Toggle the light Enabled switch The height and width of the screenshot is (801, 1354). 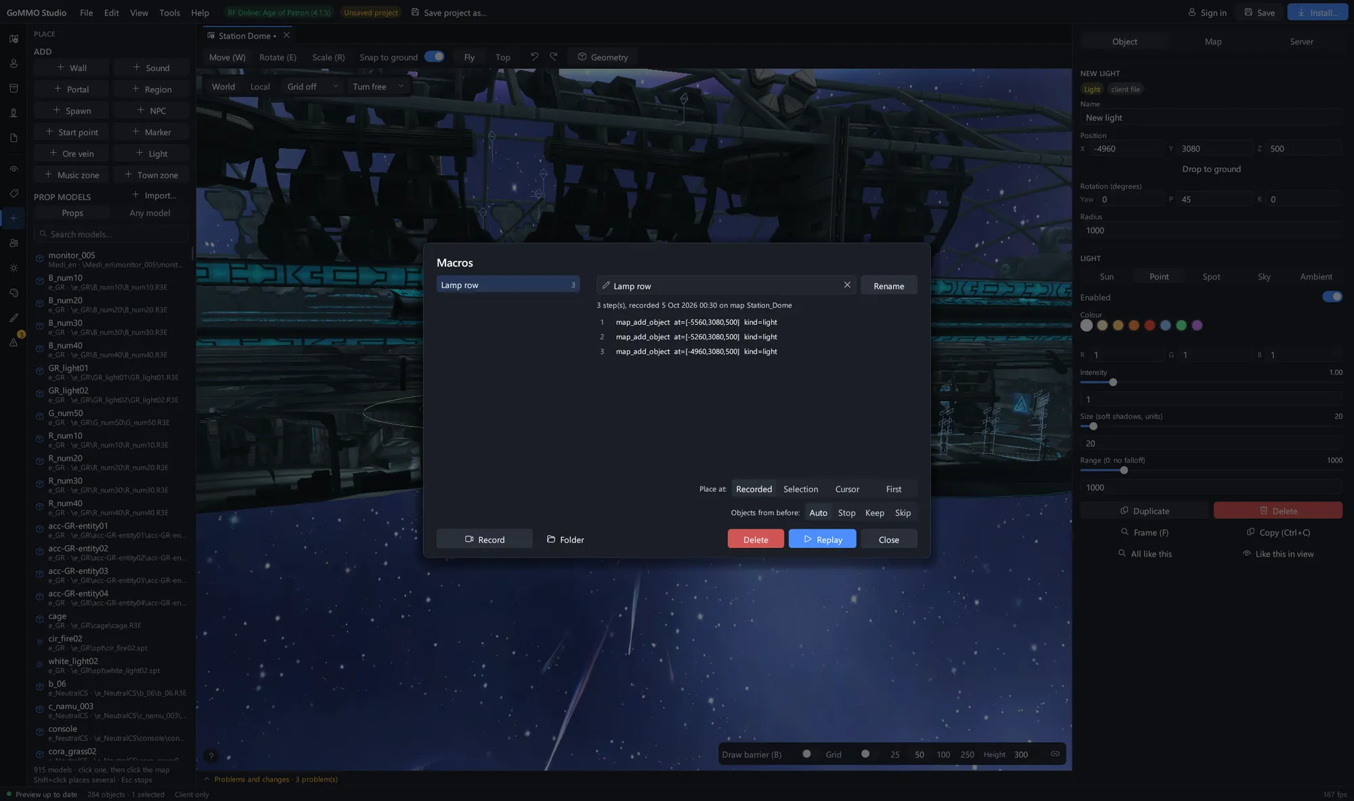[x=1332, y=297]
